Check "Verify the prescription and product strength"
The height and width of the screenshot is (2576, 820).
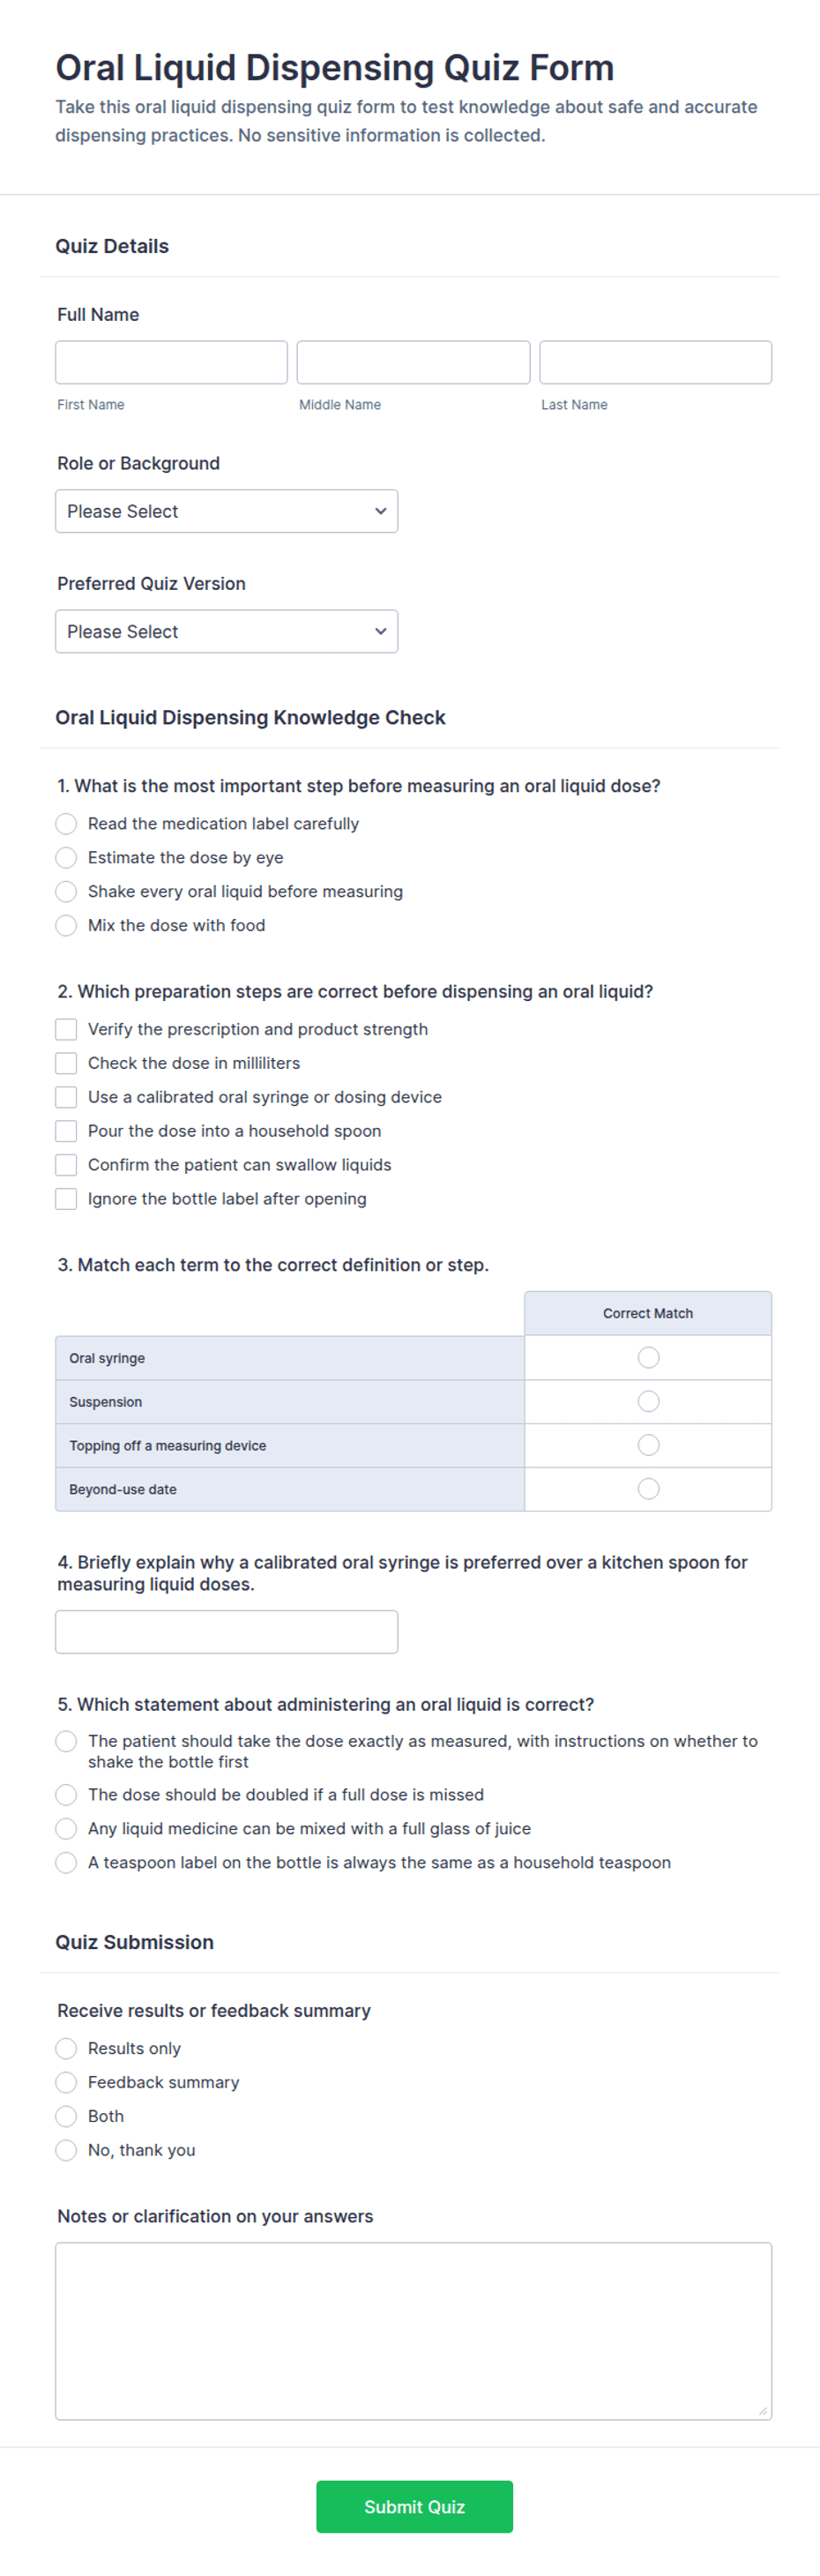66,1029
